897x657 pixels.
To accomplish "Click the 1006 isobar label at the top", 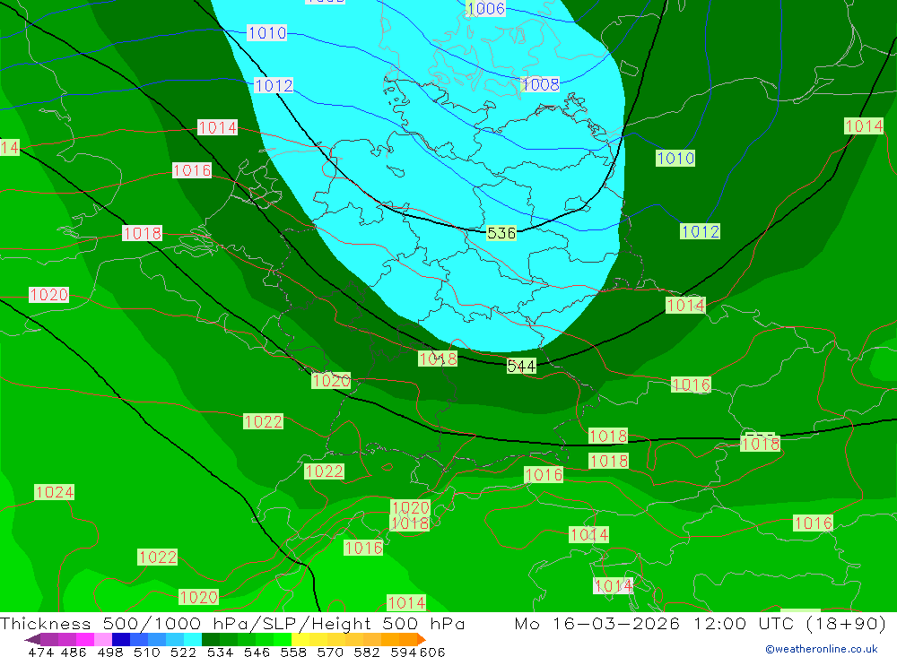I will click(485, 8).
